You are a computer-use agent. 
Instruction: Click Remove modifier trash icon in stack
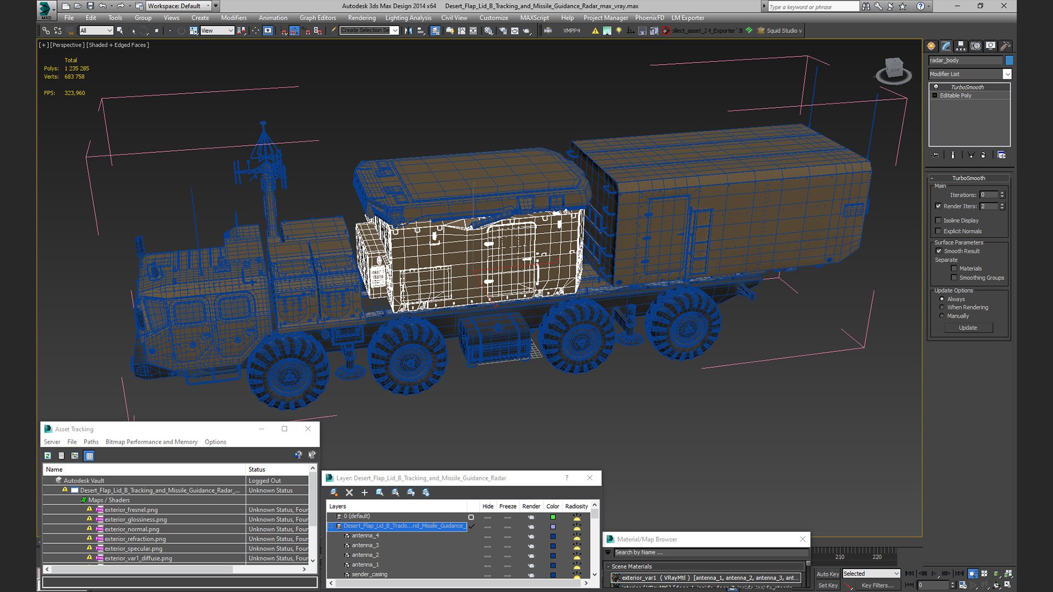click(983, 155)
